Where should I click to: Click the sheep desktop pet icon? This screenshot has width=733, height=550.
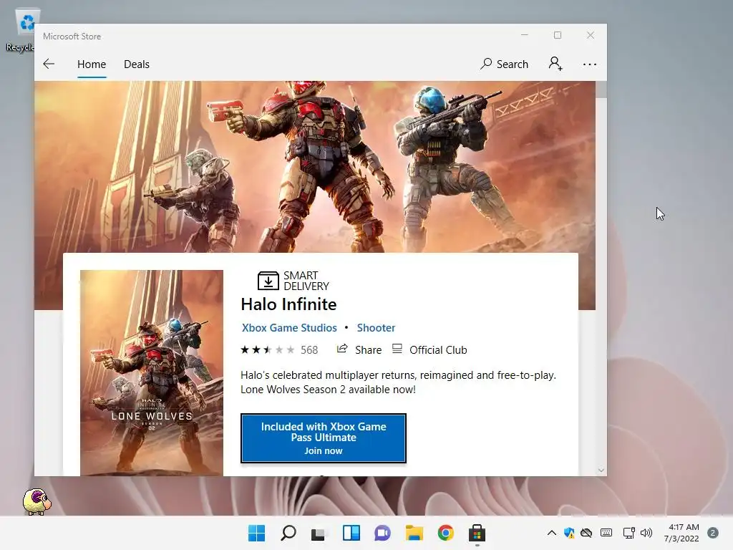click(37, 502)
